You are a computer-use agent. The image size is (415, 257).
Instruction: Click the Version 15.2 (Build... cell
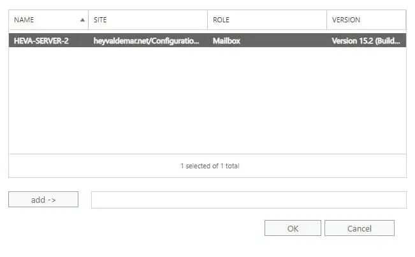(x=366, y=41)
